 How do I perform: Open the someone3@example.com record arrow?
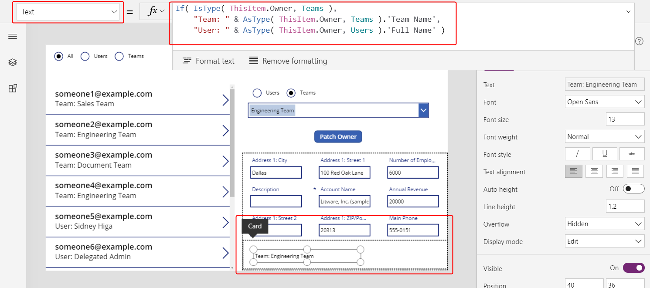(225, 161)
